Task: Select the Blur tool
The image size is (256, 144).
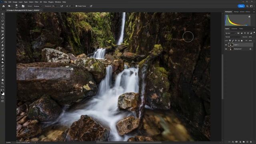Action: [2, 59]
